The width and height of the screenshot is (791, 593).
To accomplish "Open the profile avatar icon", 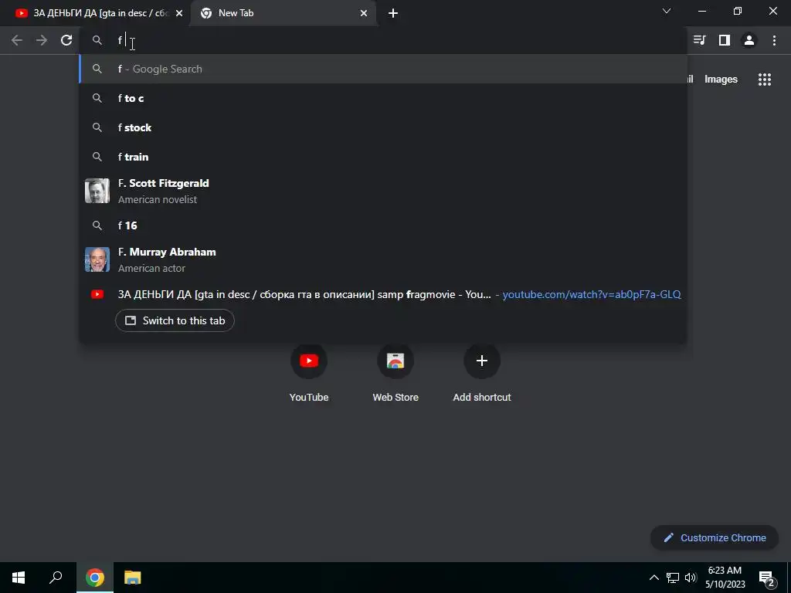I will [x=749, y=40].
